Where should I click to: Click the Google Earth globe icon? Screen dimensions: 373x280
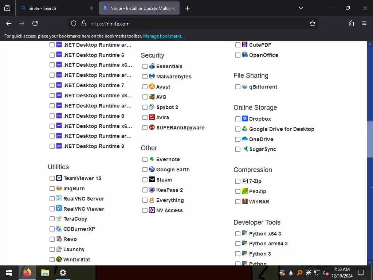(x=152, y=169)
